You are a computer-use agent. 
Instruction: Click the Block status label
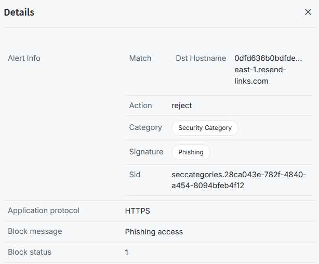click(30, 252)
